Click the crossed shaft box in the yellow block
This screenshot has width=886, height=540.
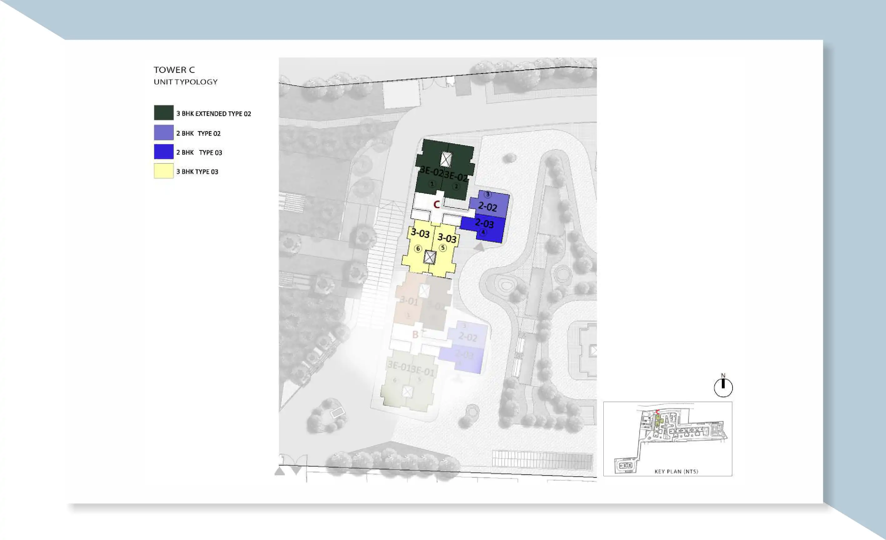[430, 257]
